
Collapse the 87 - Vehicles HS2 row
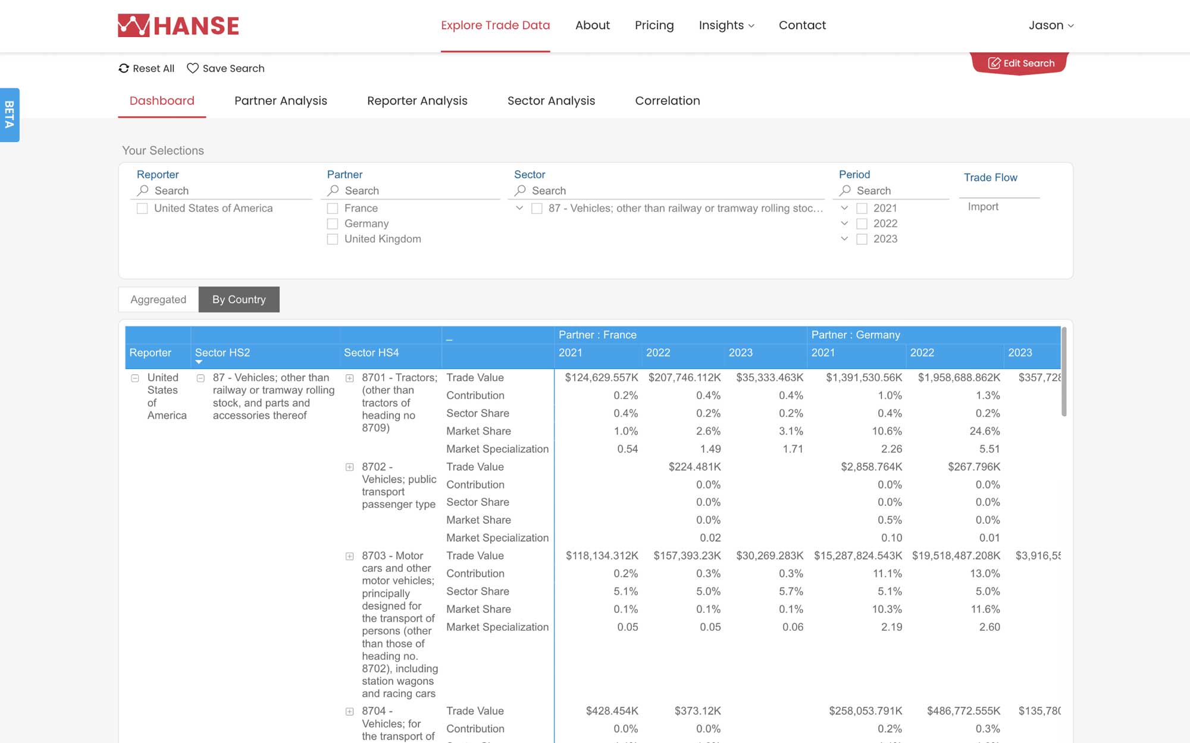point(201,378)
